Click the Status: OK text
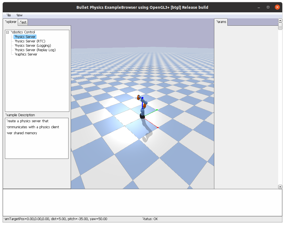The image size is (285, 225). (x=150, y=219)
